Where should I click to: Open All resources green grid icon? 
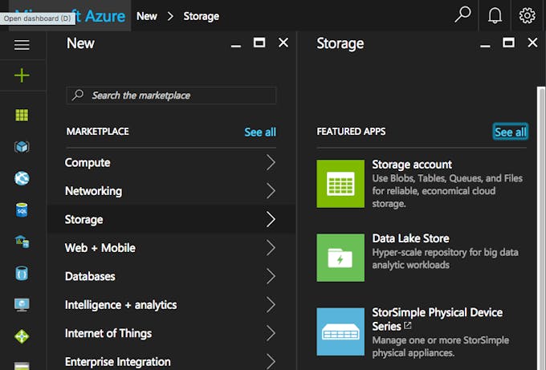click(22, 115)
